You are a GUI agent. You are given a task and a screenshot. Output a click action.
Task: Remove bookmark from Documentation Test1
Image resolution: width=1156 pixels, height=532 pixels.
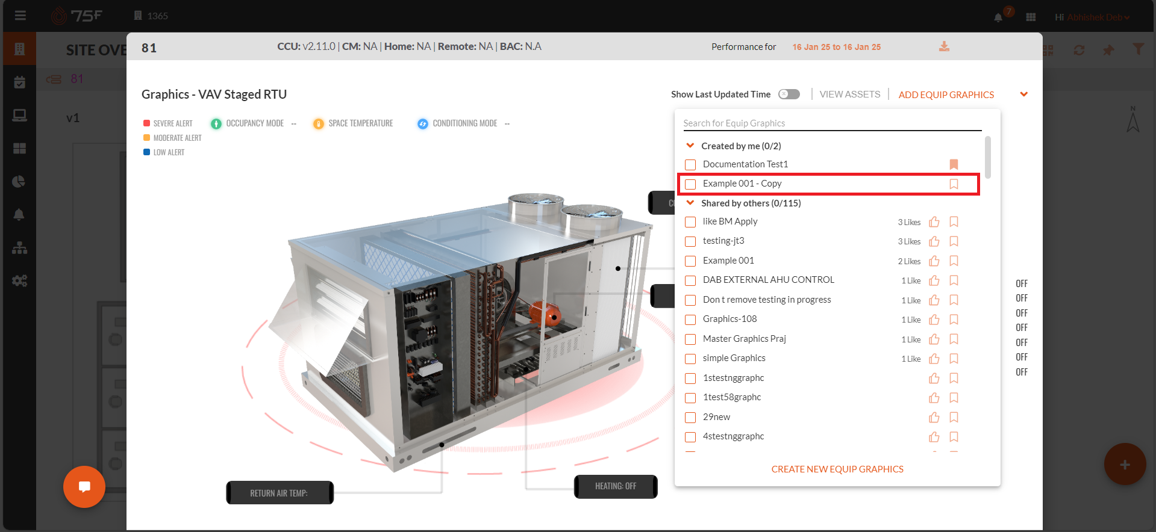pos(954,164)
